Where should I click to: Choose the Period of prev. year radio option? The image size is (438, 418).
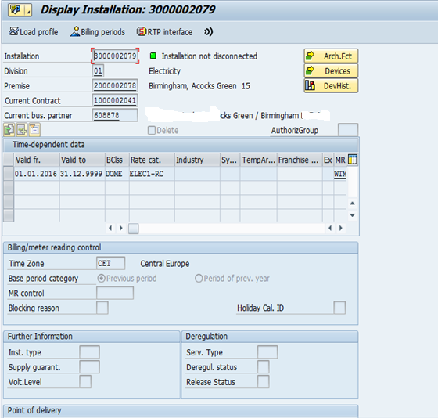click(199, 279)
